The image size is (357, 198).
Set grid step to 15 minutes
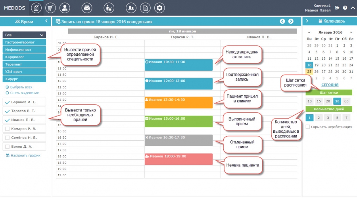(x=319, y=101)
